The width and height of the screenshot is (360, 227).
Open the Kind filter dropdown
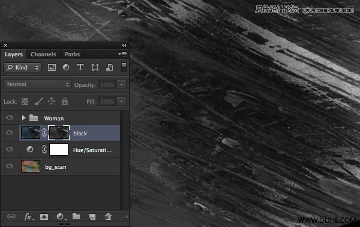pyautogui.click(x=22, y=68)
